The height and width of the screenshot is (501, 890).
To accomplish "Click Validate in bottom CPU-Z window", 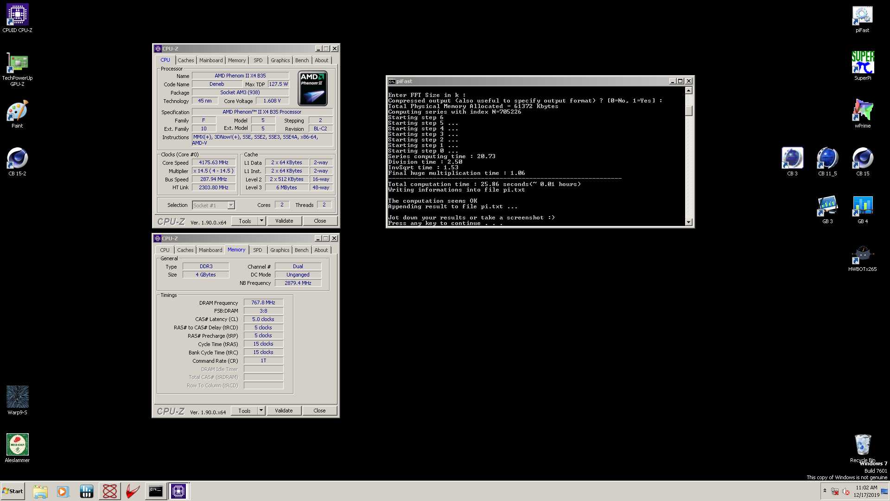I will 284,411.
